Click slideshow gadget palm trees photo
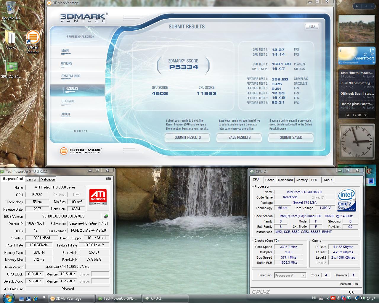The image size is (379, 303). [x=357, y=29]
